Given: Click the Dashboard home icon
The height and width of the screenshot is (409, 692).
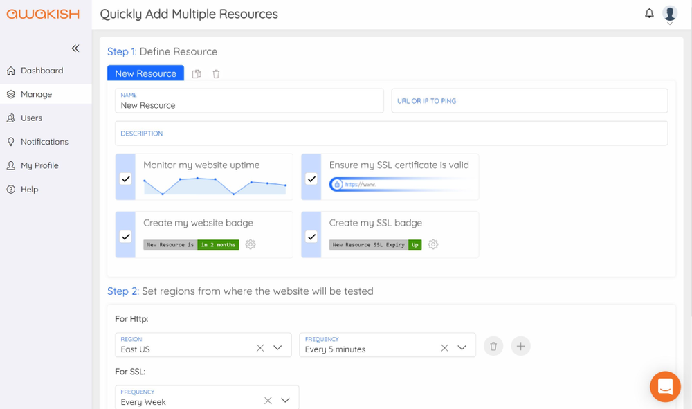Looking at the screenshot, I should click(x=11, y=71).
